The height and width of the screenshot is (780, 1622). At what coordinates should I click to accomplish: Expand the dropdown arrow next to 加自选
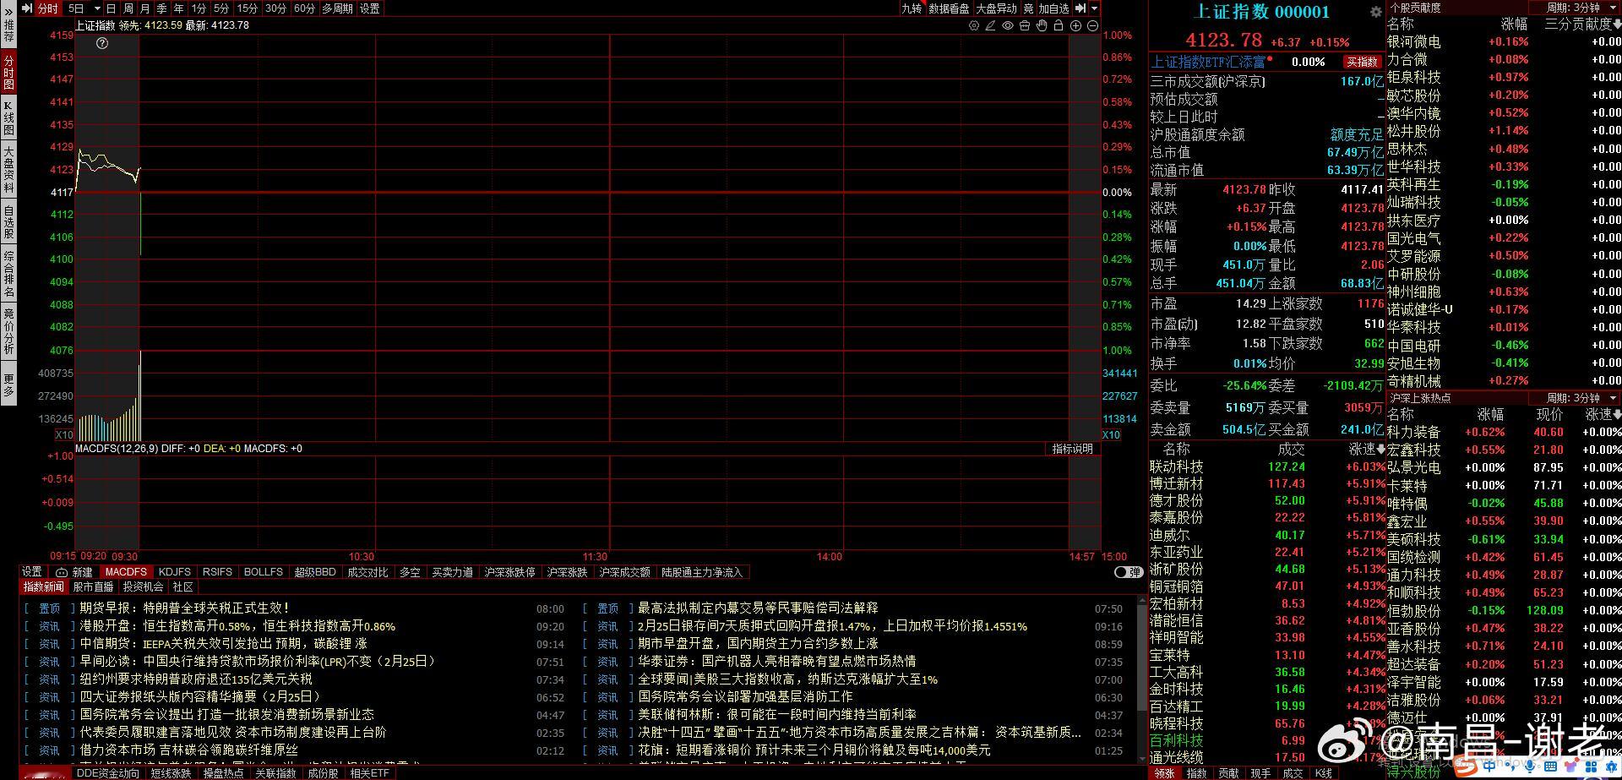click(x=1093, y=8)
